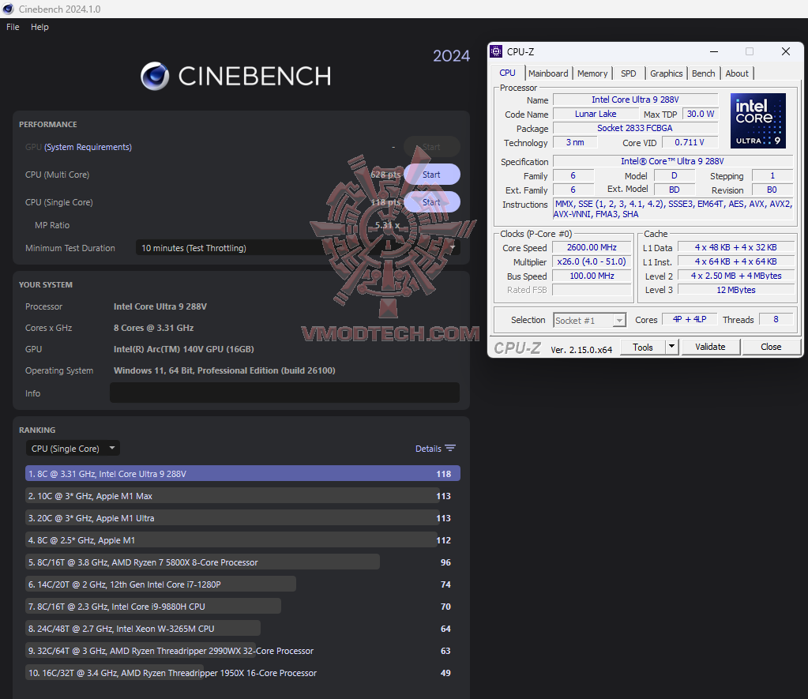808x699 pixels.
Task: Click the Lunar Lake code name value
Action: click(596, 114)
